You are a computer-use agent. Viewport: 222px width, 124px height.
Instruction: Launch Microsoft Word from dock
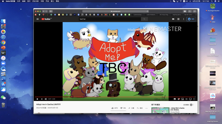[3, 79]
